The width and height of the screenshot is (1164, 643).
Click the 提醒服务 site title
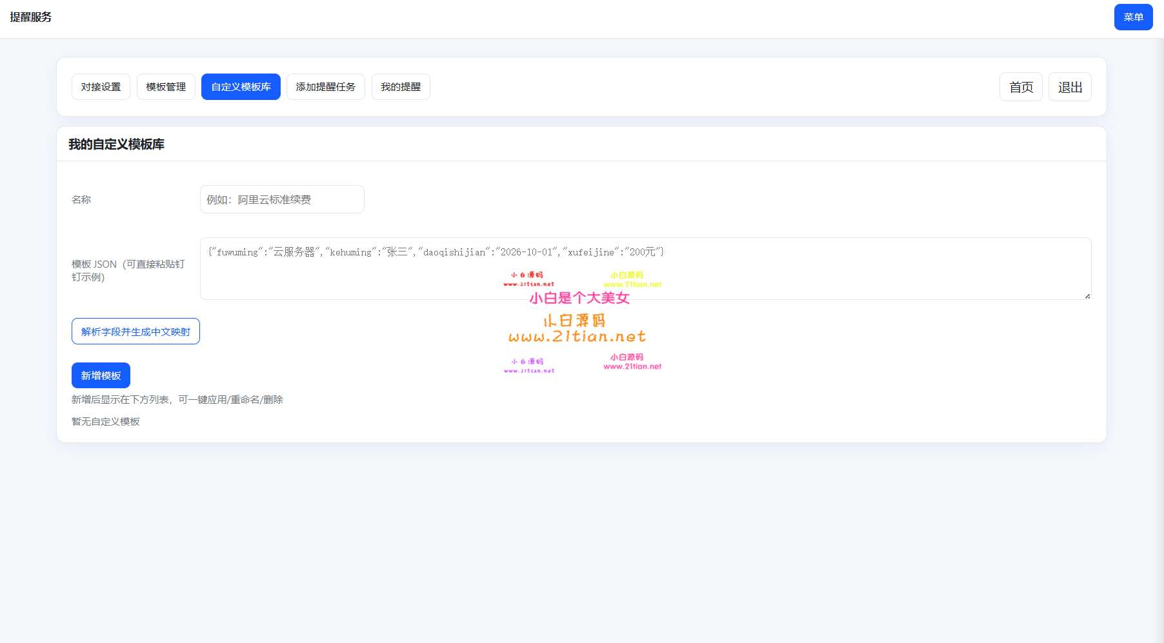[31, 17]
